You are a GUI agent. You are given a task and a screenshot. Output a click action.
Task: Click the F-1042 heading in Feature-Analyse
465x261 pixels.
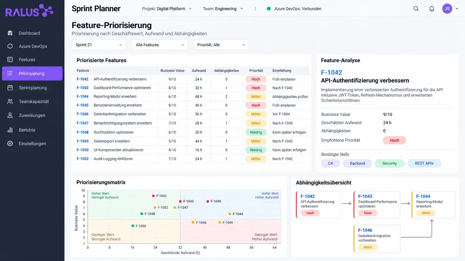pos(331,72)
